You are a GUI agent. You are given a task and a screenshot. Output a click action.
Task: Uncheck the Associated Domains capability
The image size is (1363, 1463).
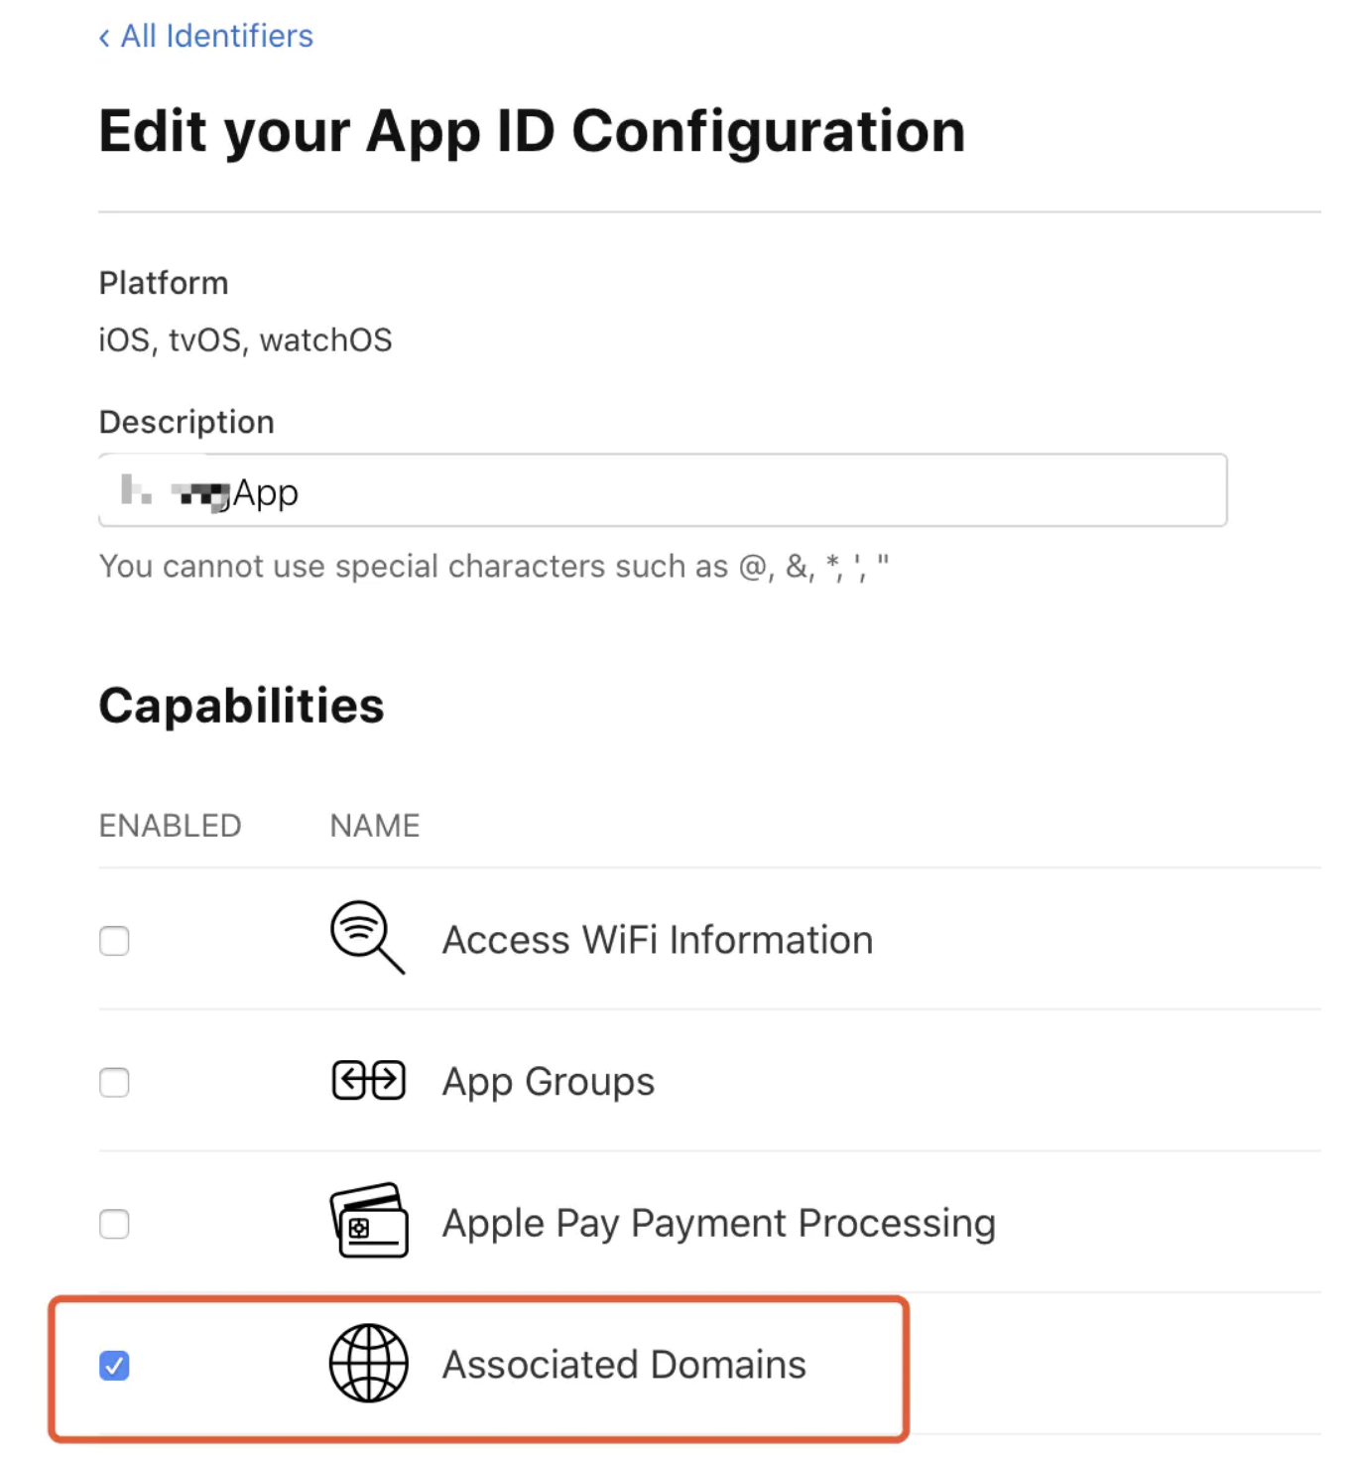[x=114, y=1366]
